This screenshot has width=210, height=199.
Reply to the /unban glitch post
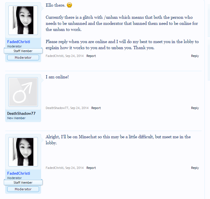pyautogui.click(x=195, y=56)
